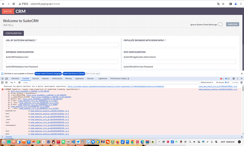
Task: Open the Performance tab
Action: (57, 79)
